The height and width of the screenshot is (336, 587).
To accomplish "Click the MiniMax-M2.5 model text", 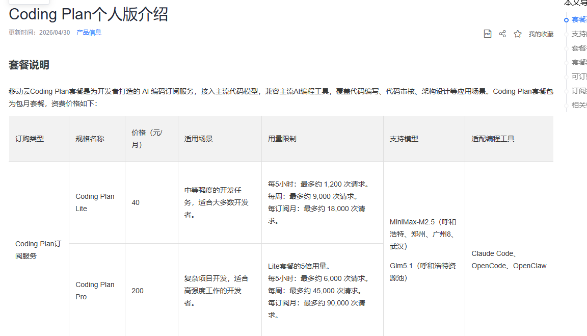I will [423, 234].
